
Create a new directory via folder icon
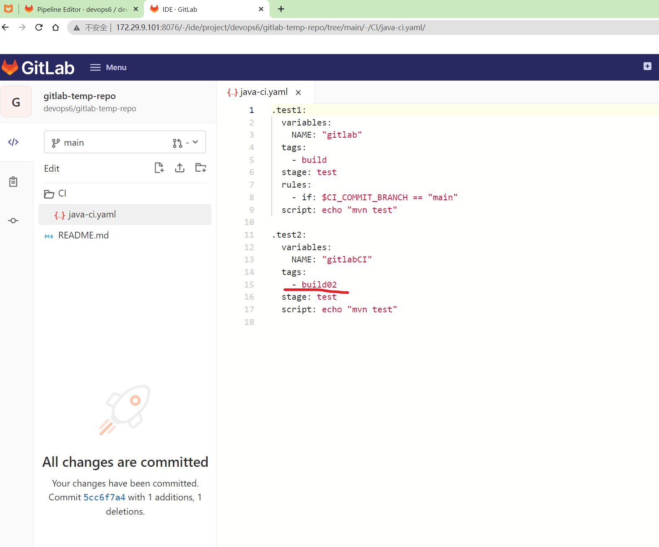[201, 168]
